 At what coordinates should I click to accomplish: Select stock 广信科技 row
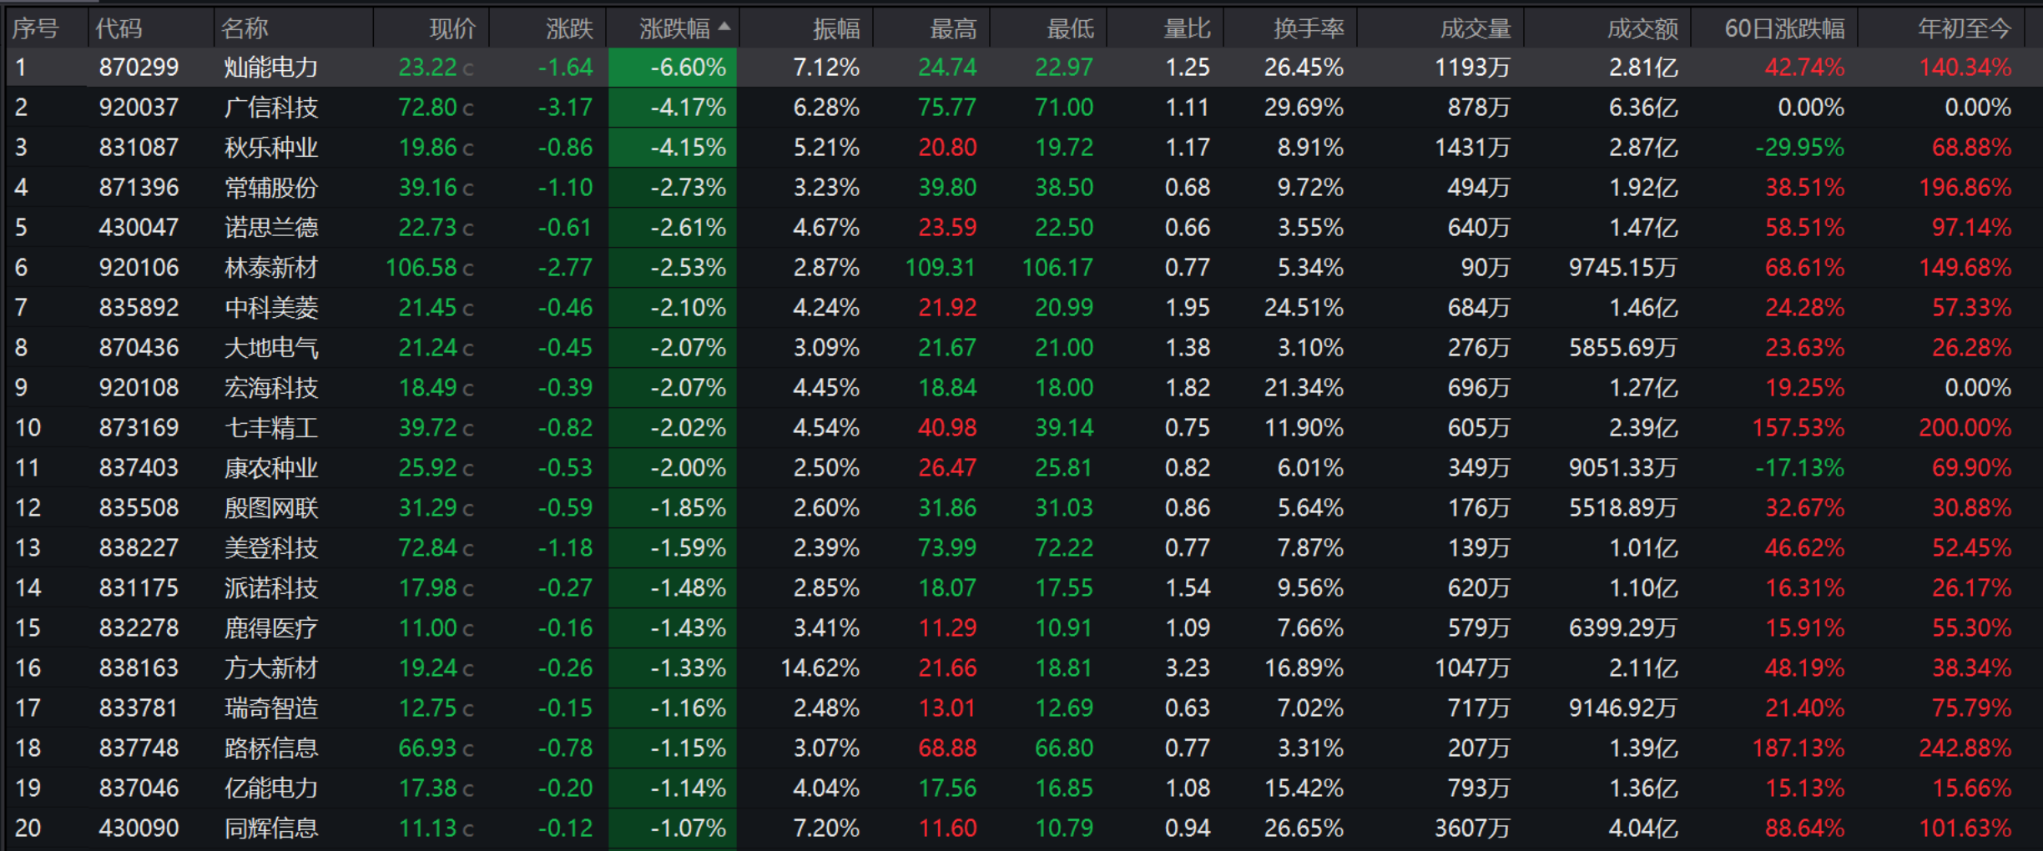pos(1021,108)
